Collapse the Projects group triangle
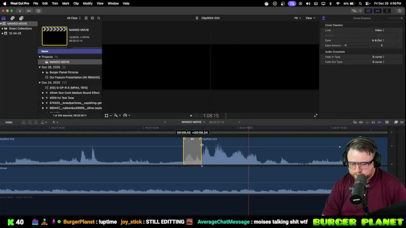This screenshot has width=406, height=228. [40, 57]
